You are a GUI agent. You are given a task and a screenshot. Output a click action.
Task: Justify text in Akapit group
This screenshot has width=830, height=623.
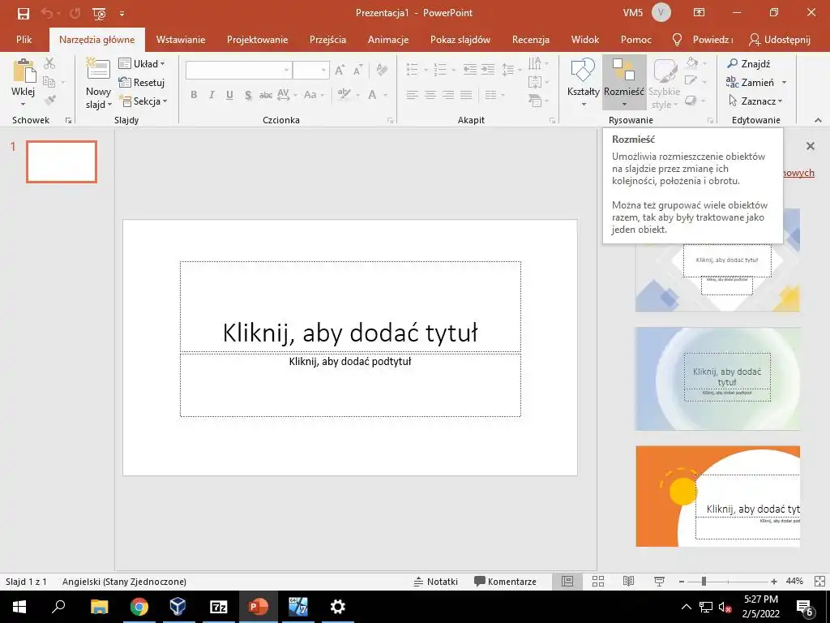coord(466,95)
